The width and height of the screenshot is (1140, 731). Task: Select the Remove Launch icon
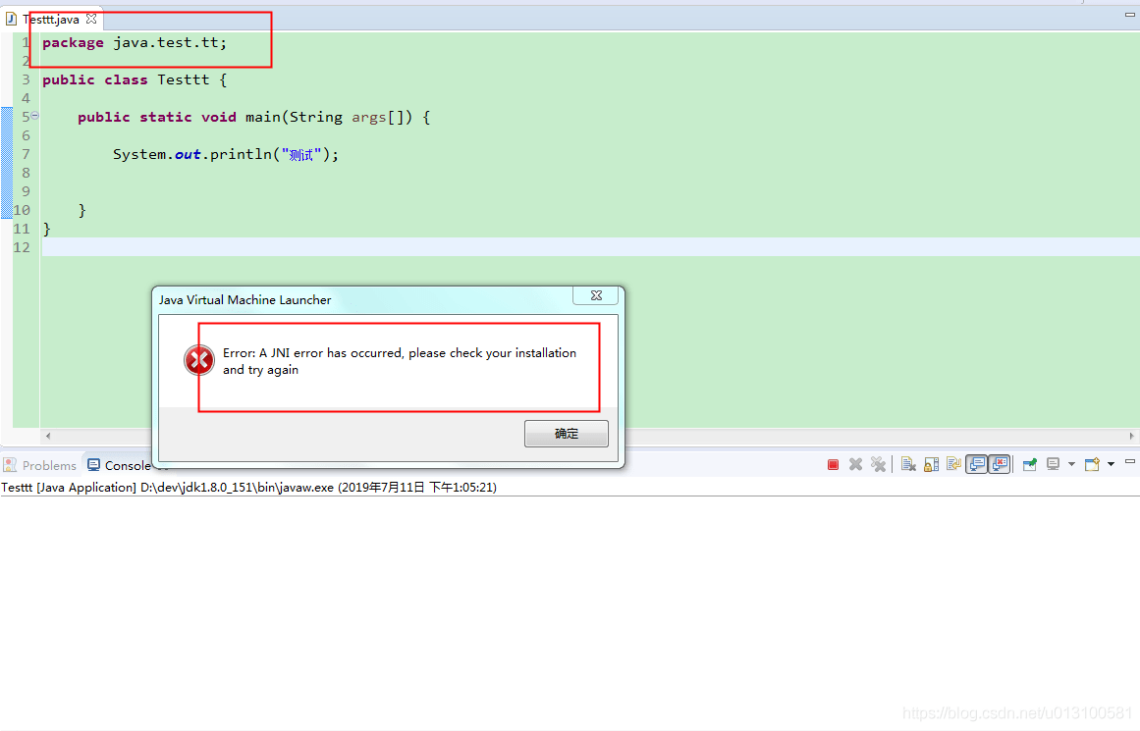[x=854, y=464]
